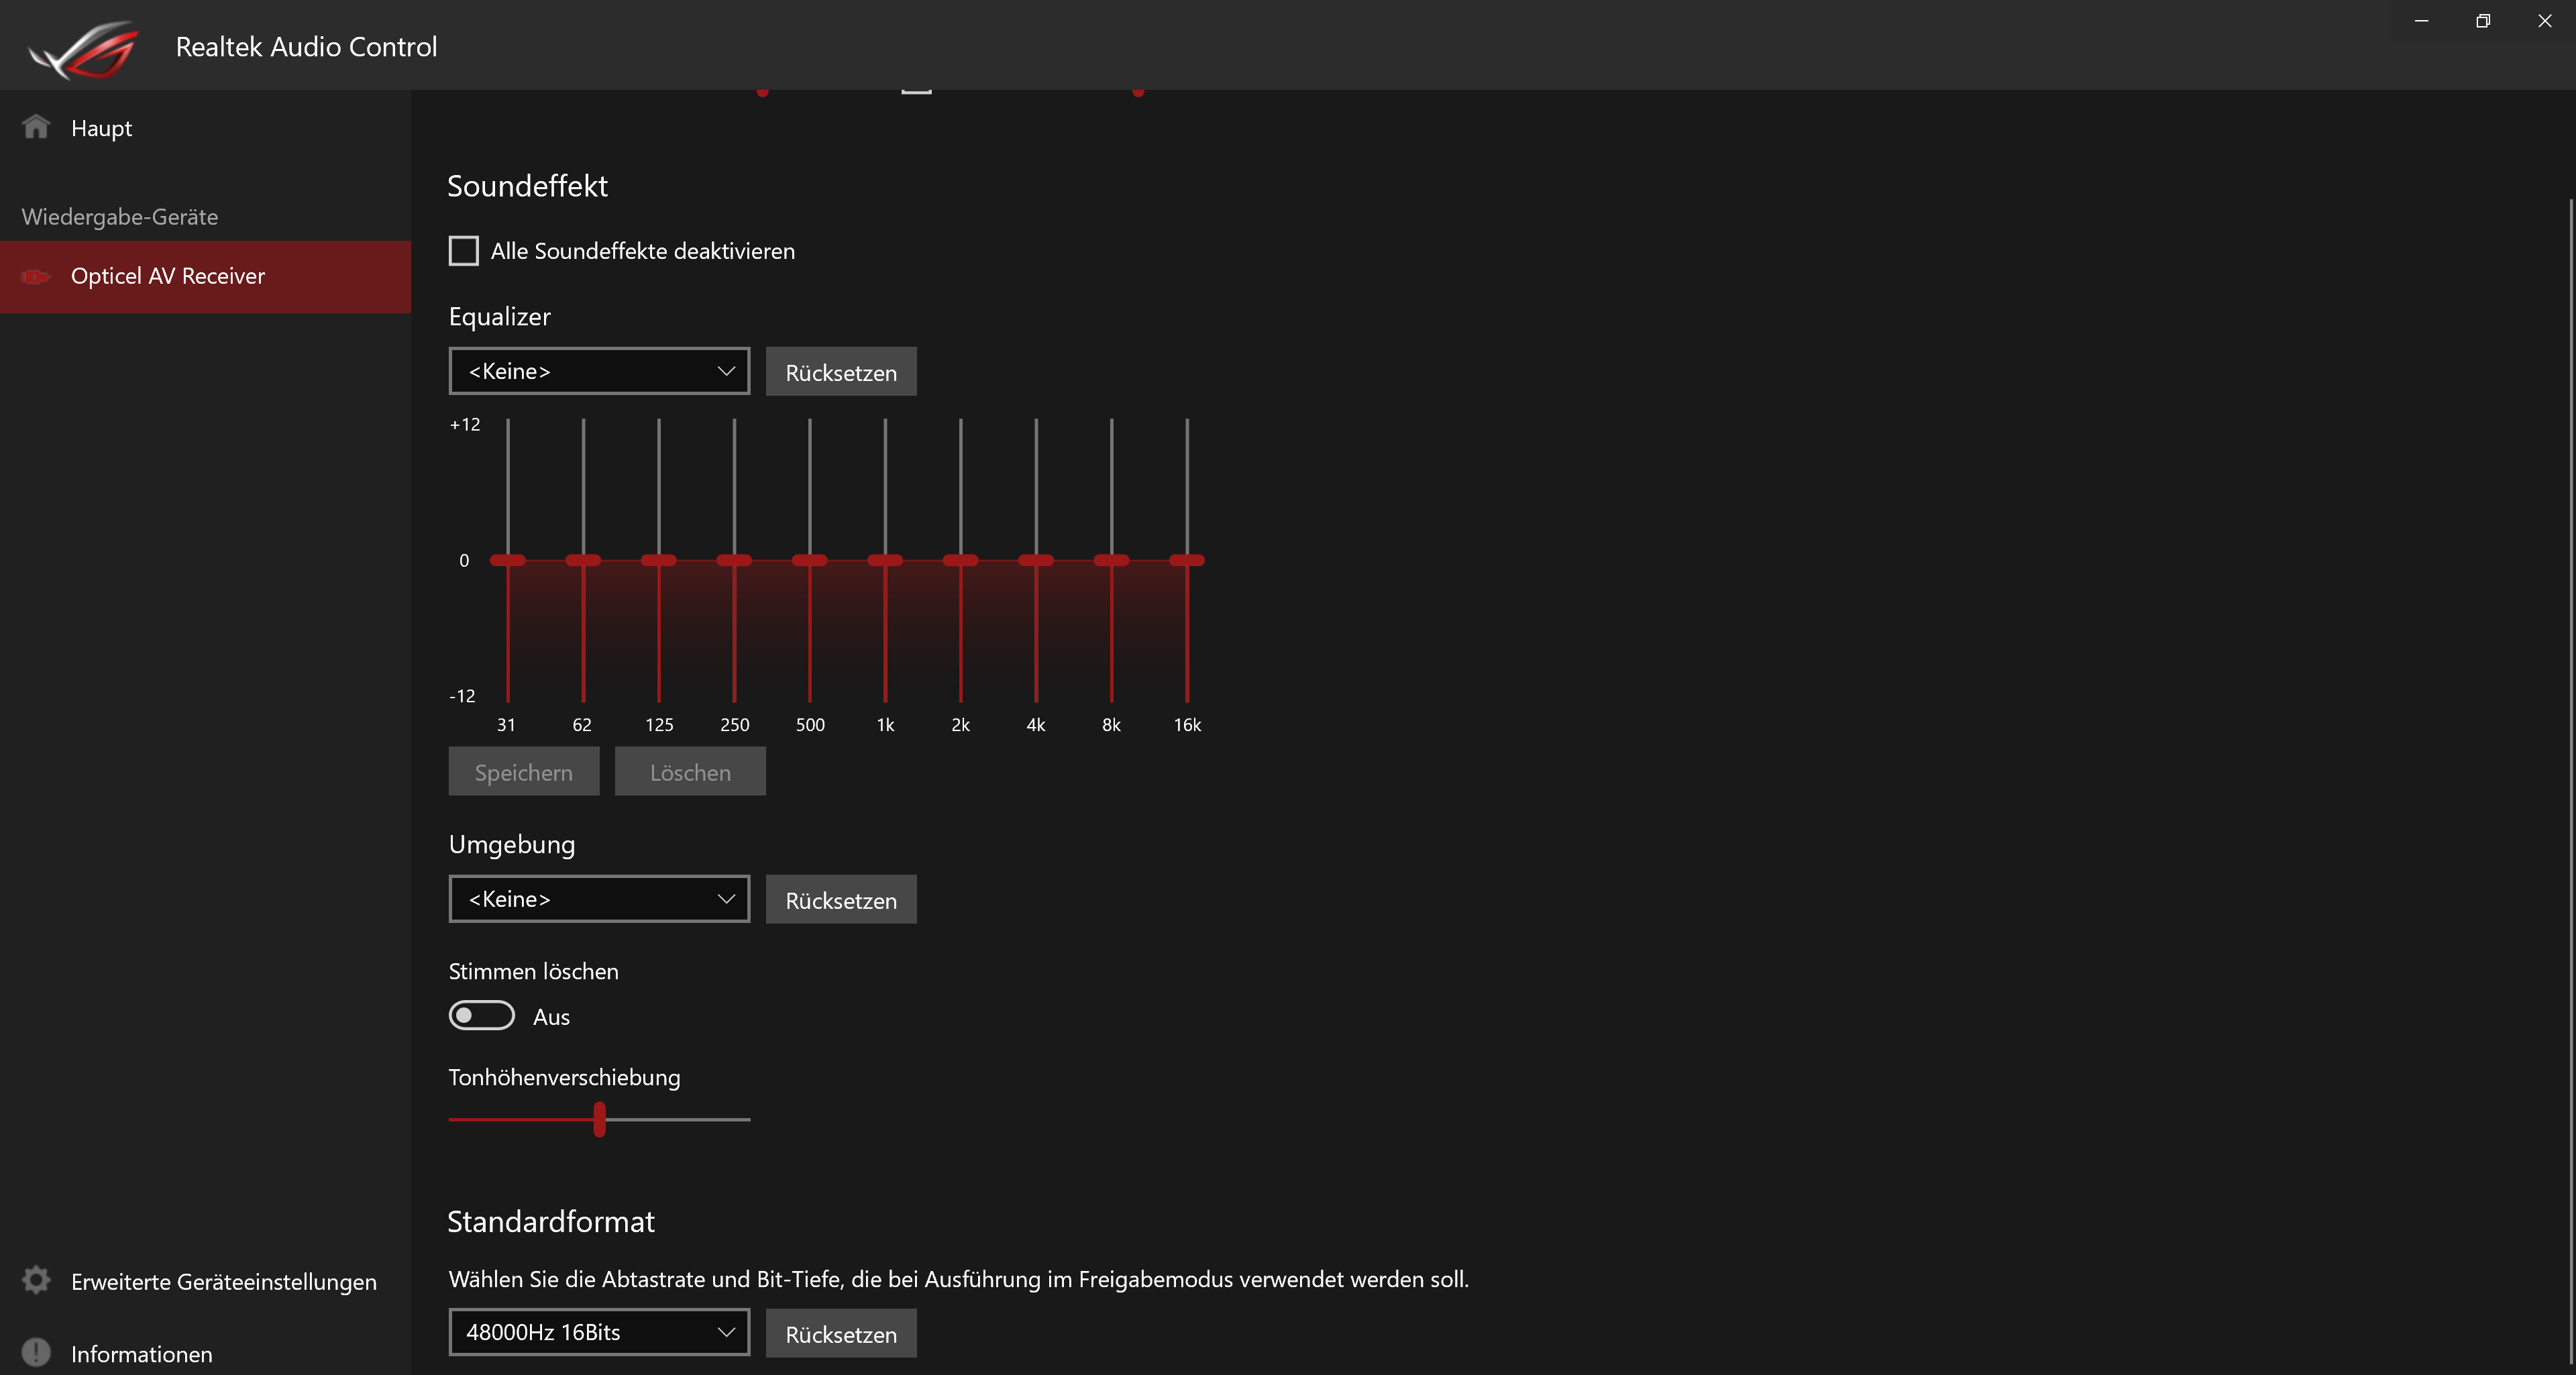
Task: Click the close window X icon
Action: tap(2544, 21)
